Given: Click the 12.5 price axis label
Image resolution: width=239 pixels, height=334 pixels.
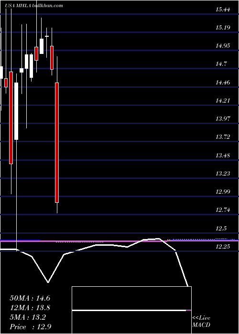Looking at the screenshot, I should tap(221, 229).
